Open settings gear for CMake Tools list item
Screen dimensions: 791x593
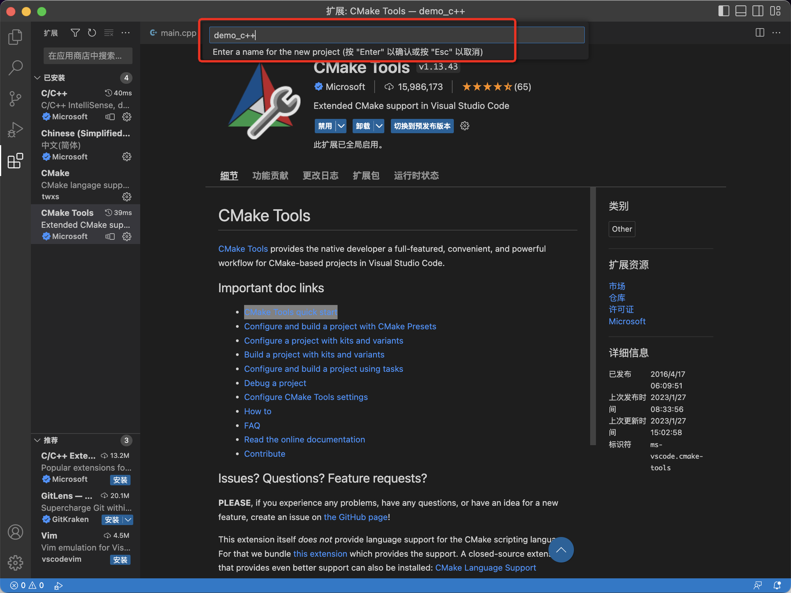coord(127,236)
